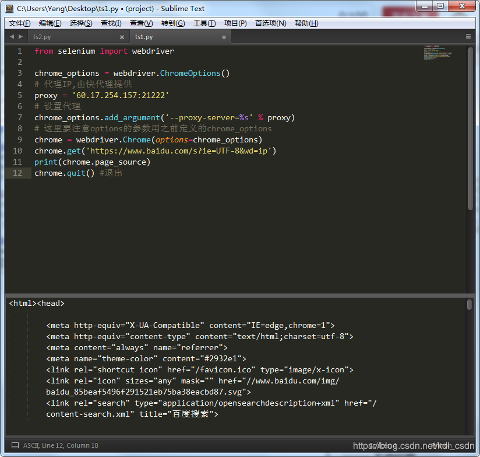Open the 工具 menu

coord(203,23)
